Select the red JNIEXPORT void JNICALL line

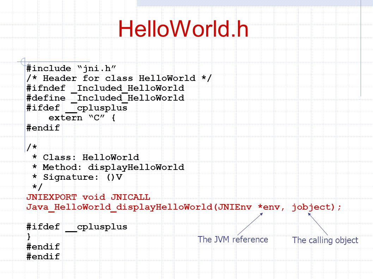click(88, 197)
